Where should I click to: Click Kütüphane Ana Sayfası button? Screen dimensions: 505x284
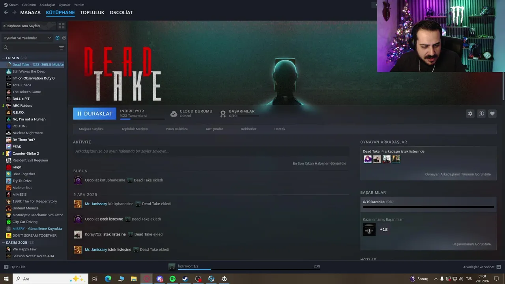click(x=28, y=26)
